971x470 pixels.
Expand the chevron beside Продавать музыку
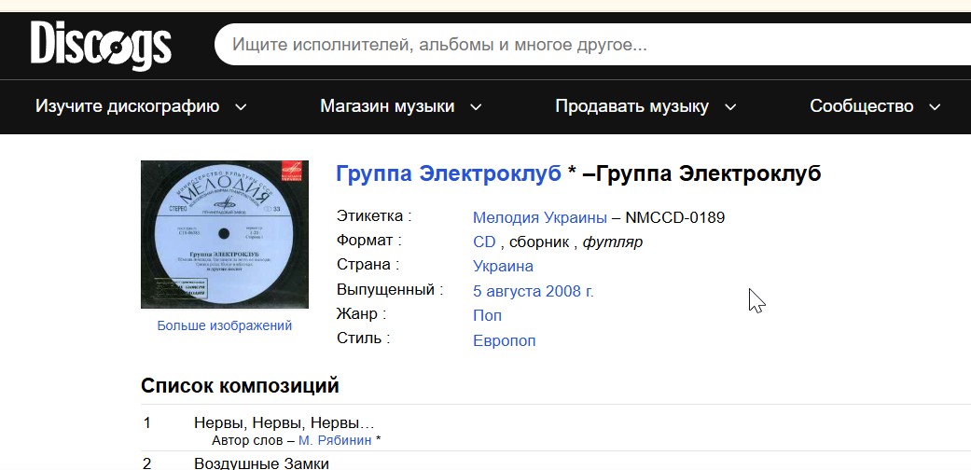point(730,107)
